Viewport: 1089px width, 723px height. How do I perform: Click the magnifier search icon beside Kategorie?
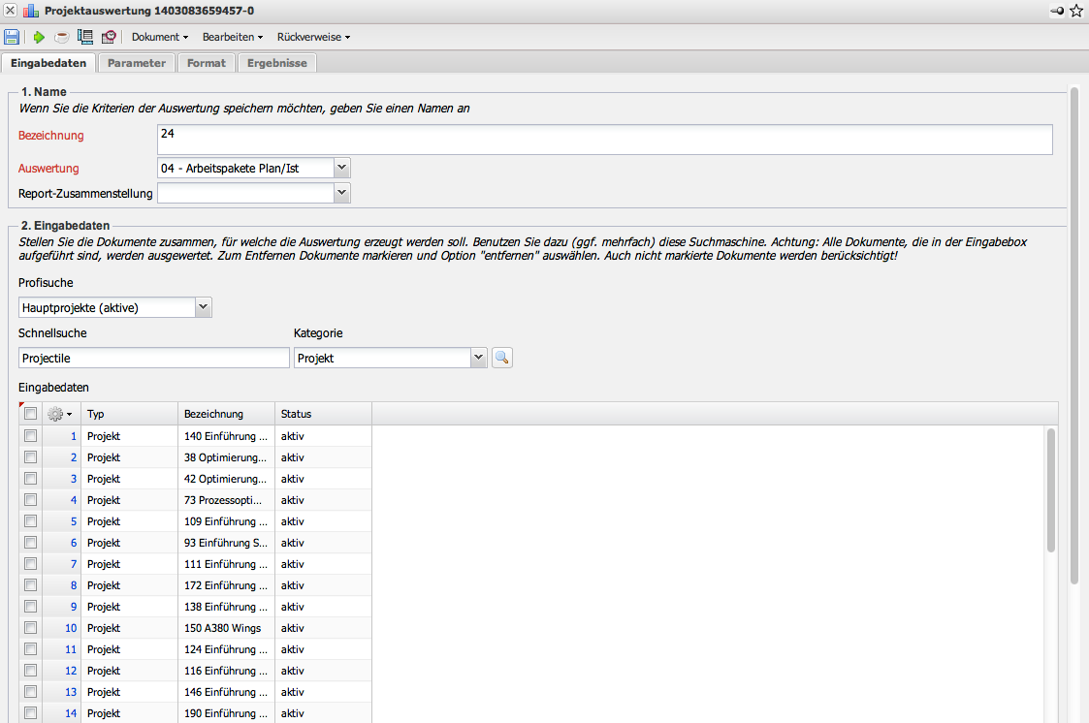[501, 358]
